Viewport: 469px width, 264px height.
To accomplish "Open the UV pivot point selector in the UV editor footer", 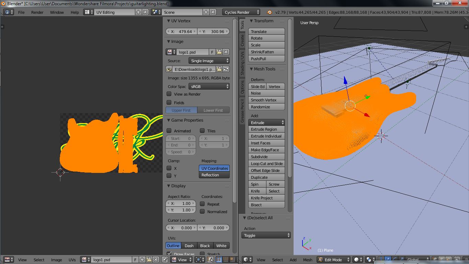I will 199,260.
